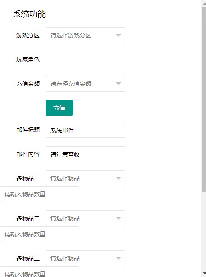Image resolution: width=206 pixels, height=277 pixels.
Task: Click the dropdown arrow for 多物品三
Action: coord(118,258)
